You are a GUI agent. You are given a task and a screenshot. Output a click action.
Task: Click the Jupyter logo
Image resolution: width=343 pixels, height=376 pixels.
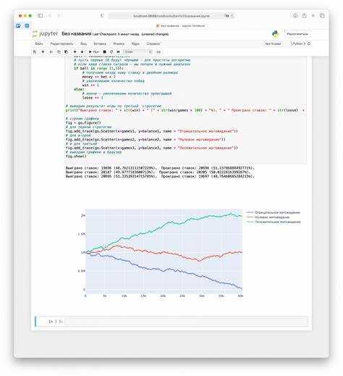pyautogui.click(x=45, y=34)
